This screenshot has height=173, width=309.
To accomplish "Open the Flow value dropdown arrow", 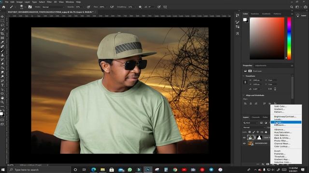I will pyautogui.click(x=107, y=7).
